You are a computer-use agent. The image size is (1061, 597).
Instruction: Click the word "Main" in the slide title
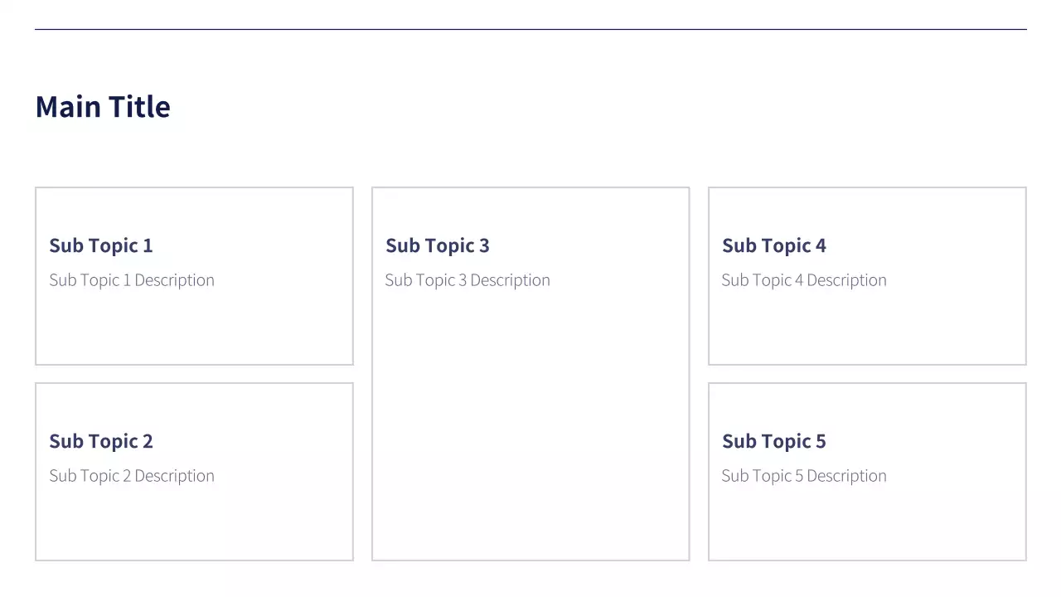click(70, 107)
